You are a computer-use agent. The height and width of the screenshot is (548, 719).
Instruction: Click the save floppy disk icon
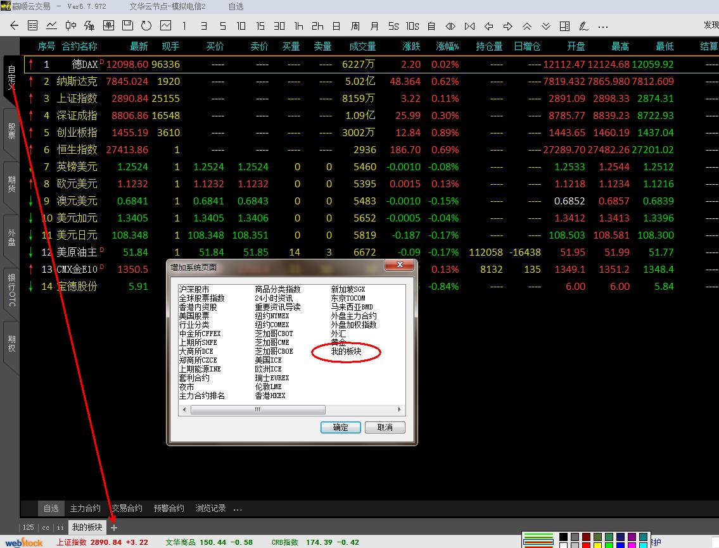pyautogui.click(x=127, y=26)
